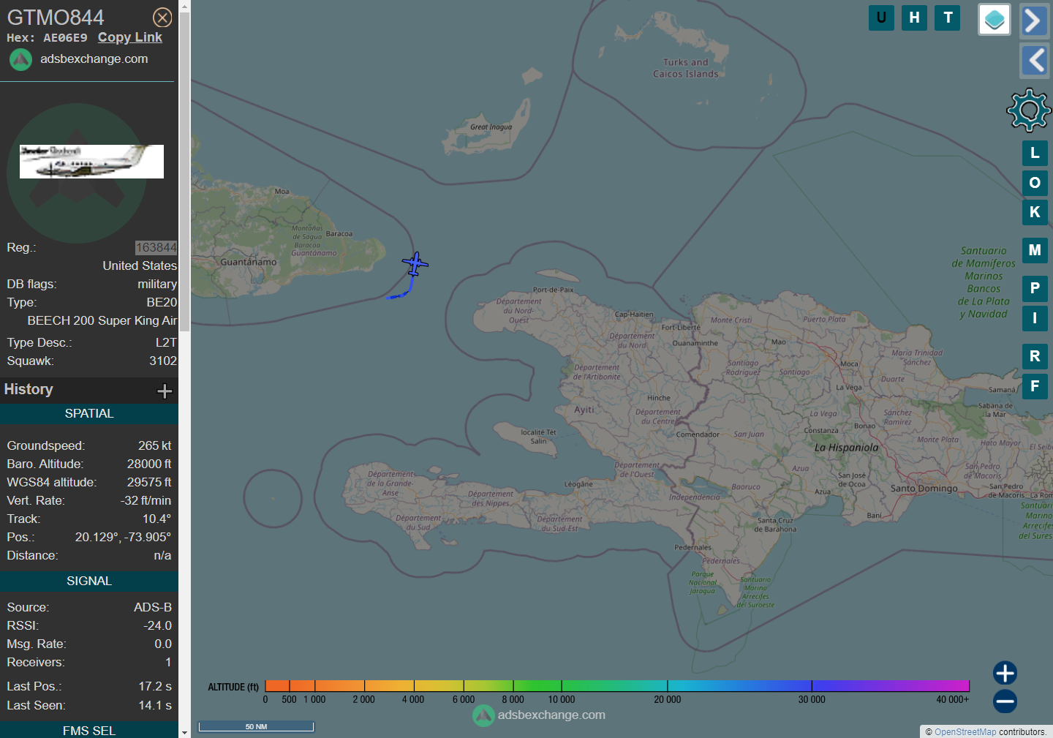Open the King Air aircraft photo thumbnail
This screenshot has width=1053, height=738.
coord(91,162)
